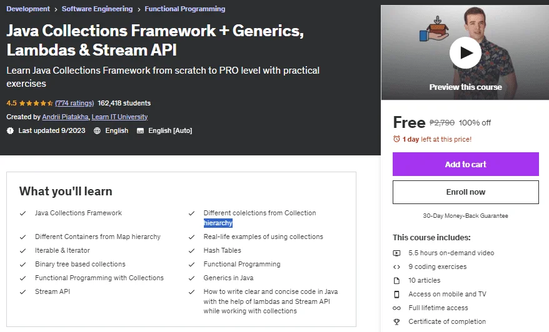Click the checkmark beside Binary tree based collections
549x332 pixels.
(23, 265)
